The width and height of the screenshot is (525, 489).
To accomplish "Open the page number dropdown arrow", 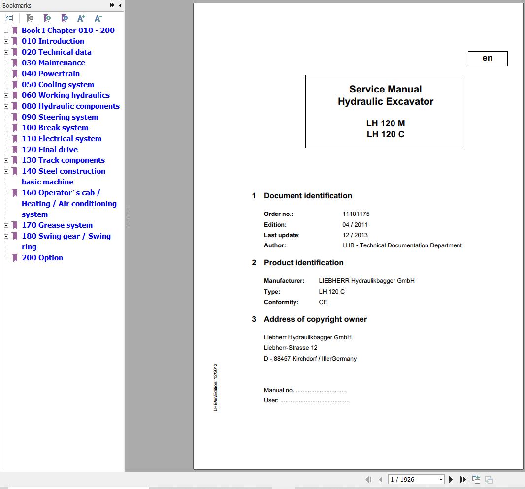I will tap(441, 479).
